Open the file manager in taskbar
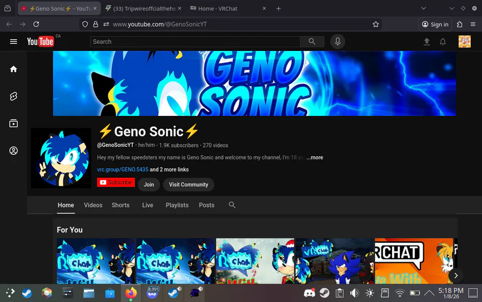This screenshot has width=482, height=302. 89,293
